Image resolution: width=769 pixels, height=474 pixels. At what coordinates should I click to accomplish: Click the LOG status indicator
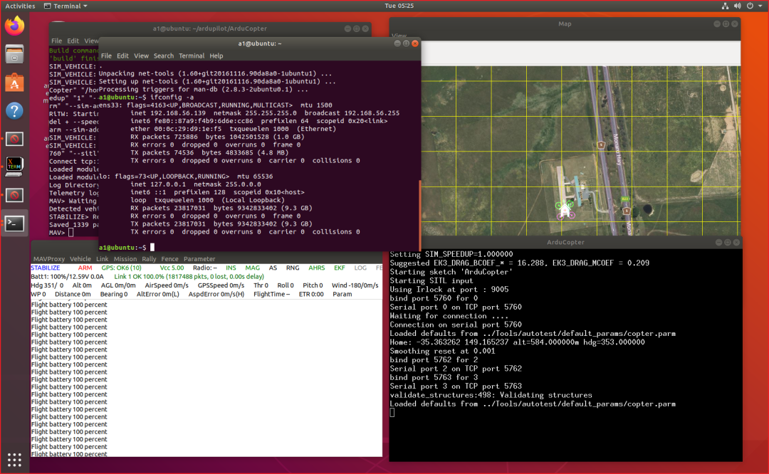click(x=360, y=268)
